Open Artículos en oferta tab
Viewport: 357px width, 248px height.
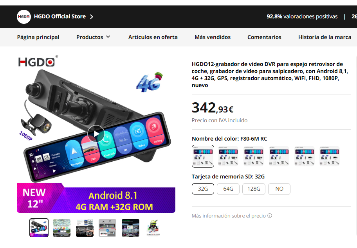coord(153,37)
